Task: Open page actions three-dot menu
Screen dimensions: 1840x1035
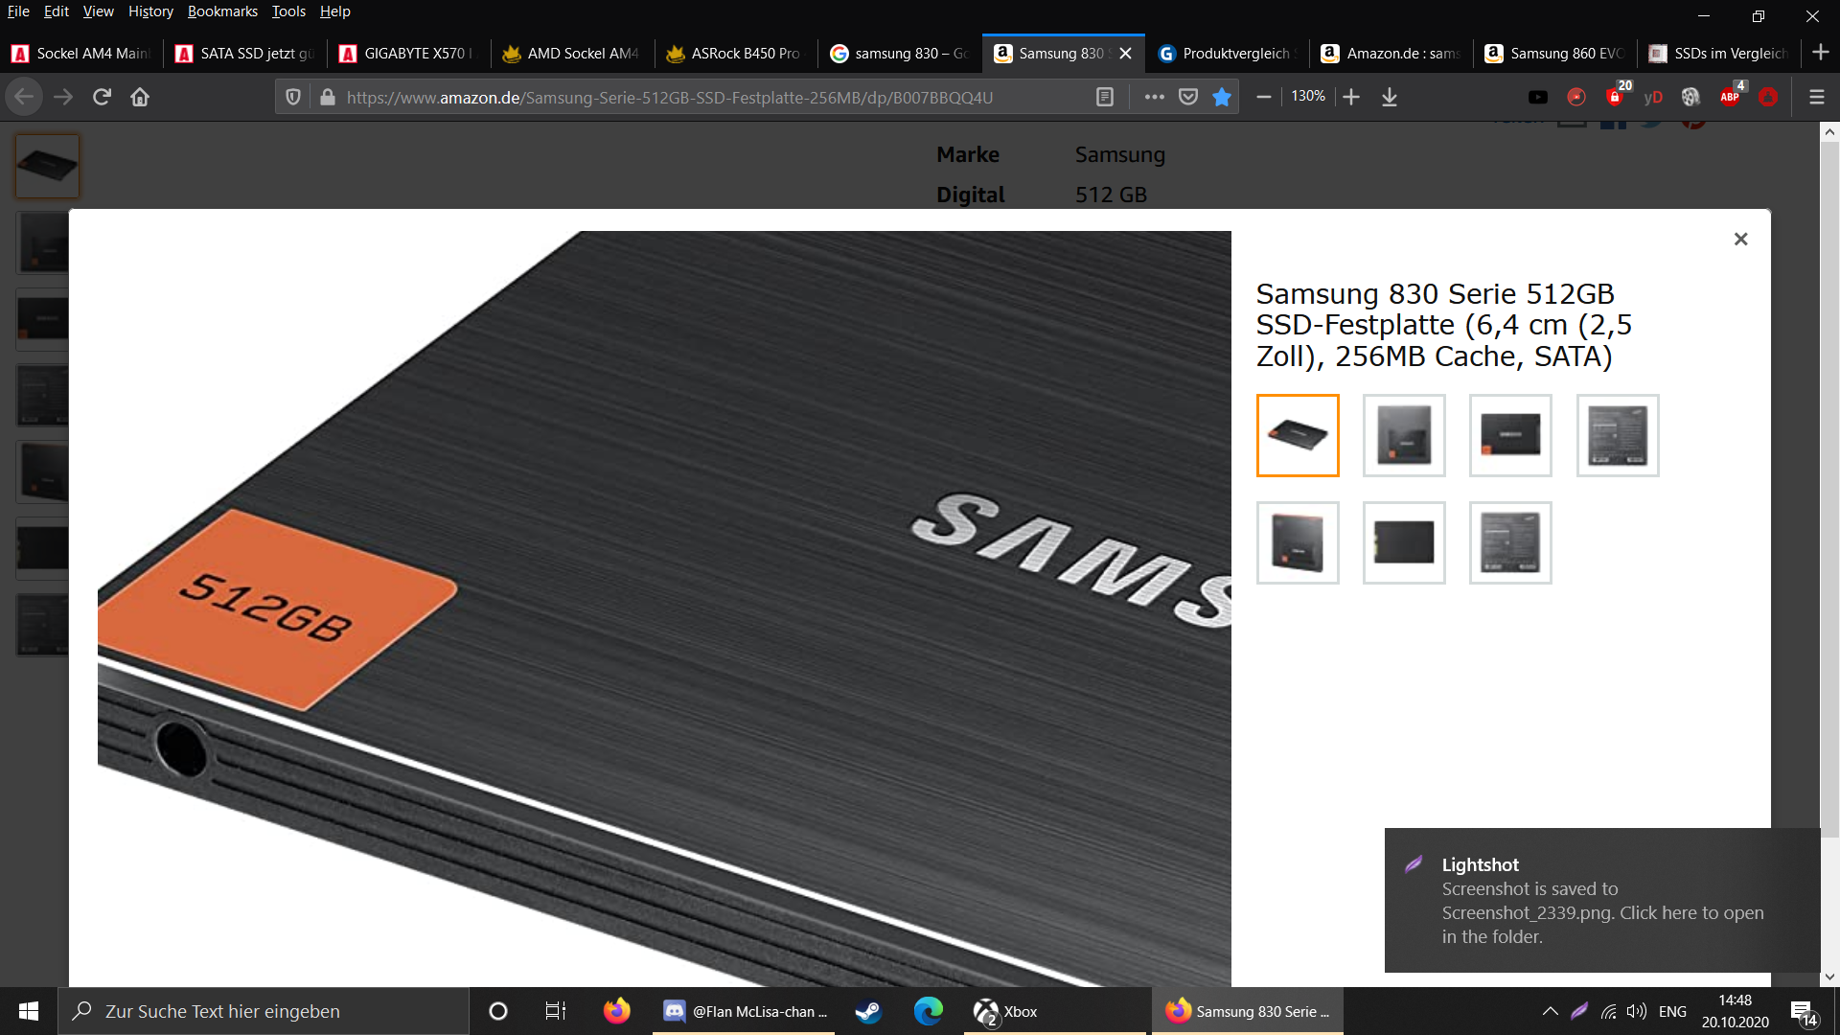Action: click(x=1154, y=97)
